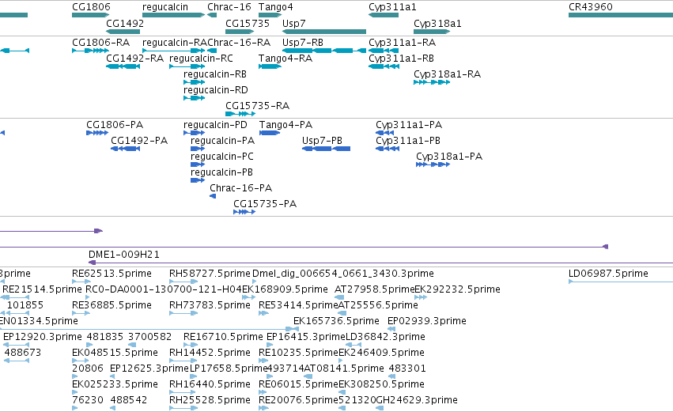
Task: Select transcript Chrac-16-RA
Action: coord(239,43)
